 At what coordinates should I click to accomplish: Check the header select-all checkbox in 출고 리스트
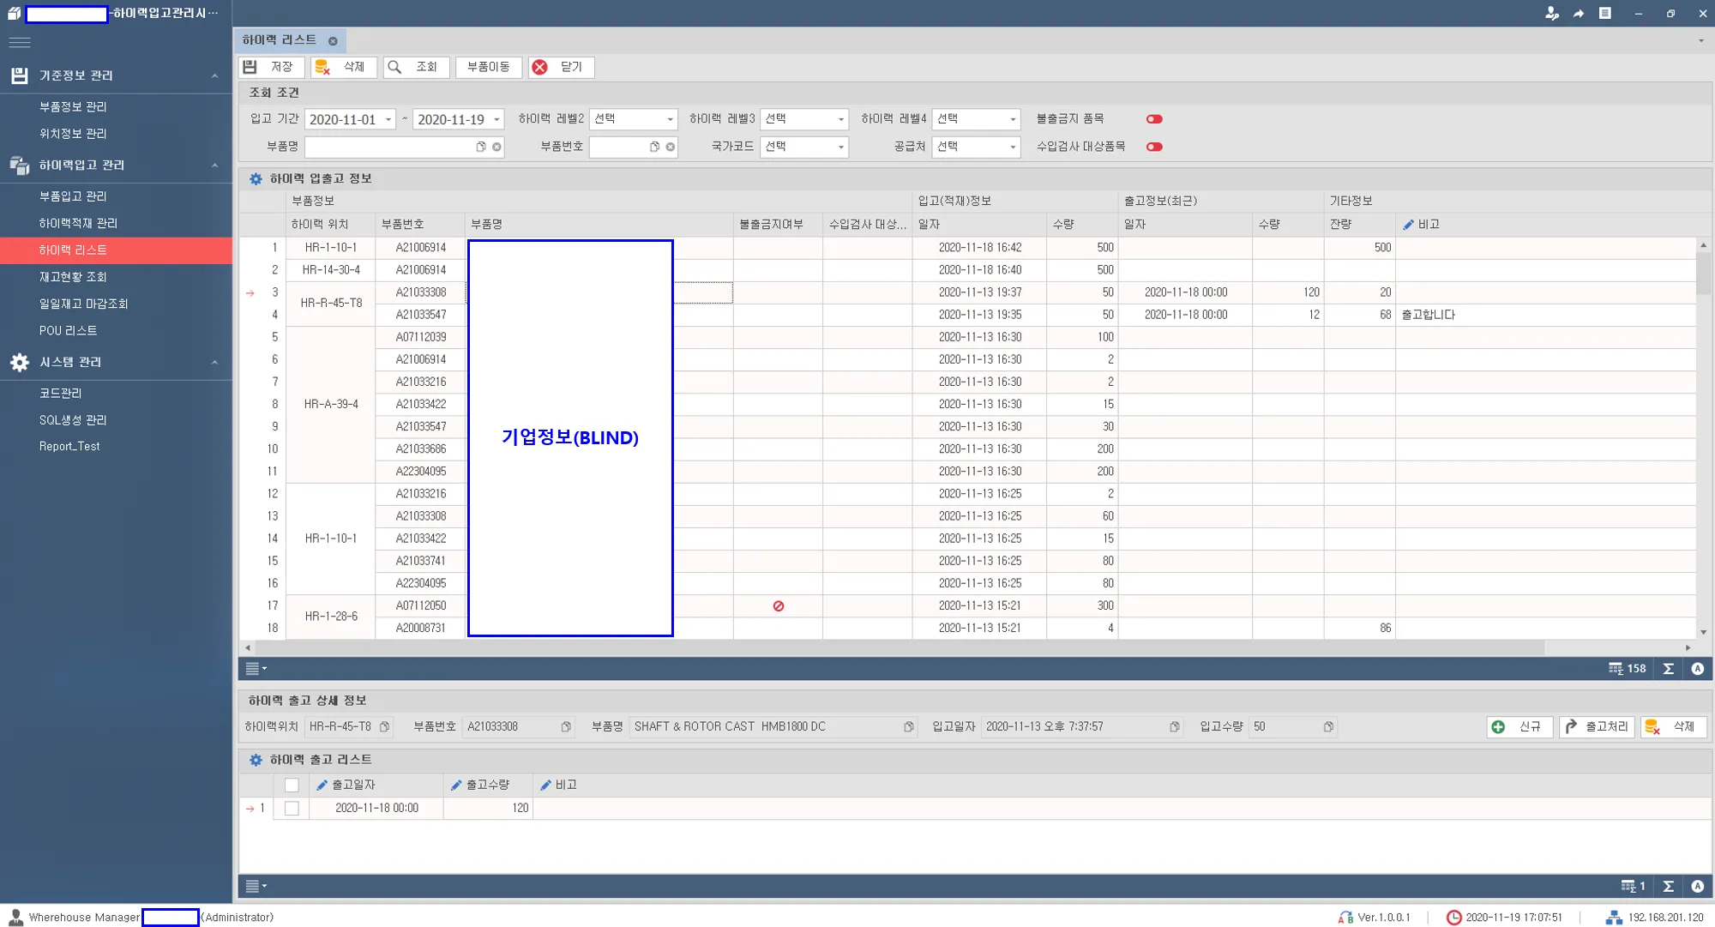coord(292,786)
